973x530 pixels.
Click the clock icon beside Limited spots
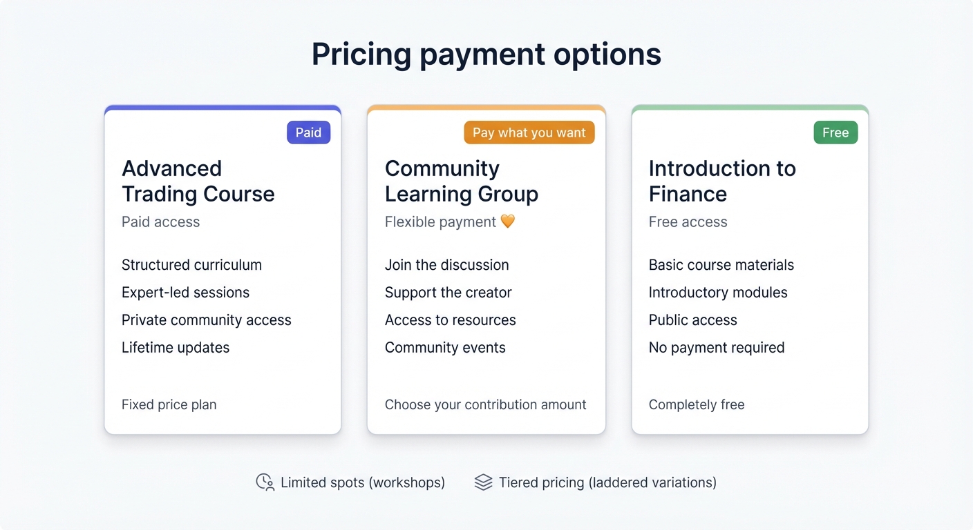[263, 482]
